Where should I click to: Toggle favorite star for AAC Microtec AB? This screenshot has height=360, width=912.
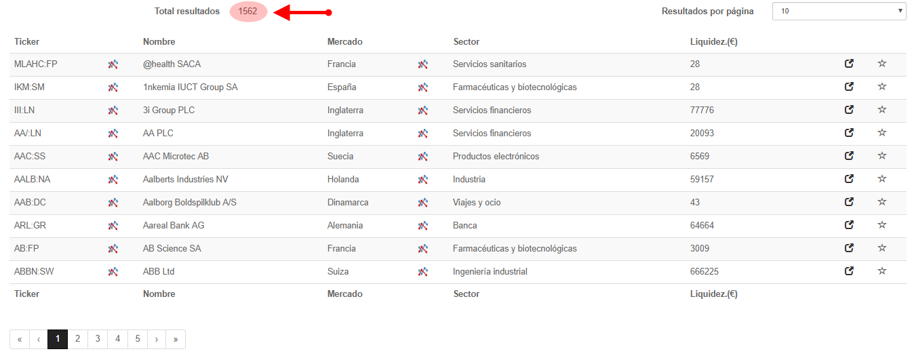click(882, 156)
